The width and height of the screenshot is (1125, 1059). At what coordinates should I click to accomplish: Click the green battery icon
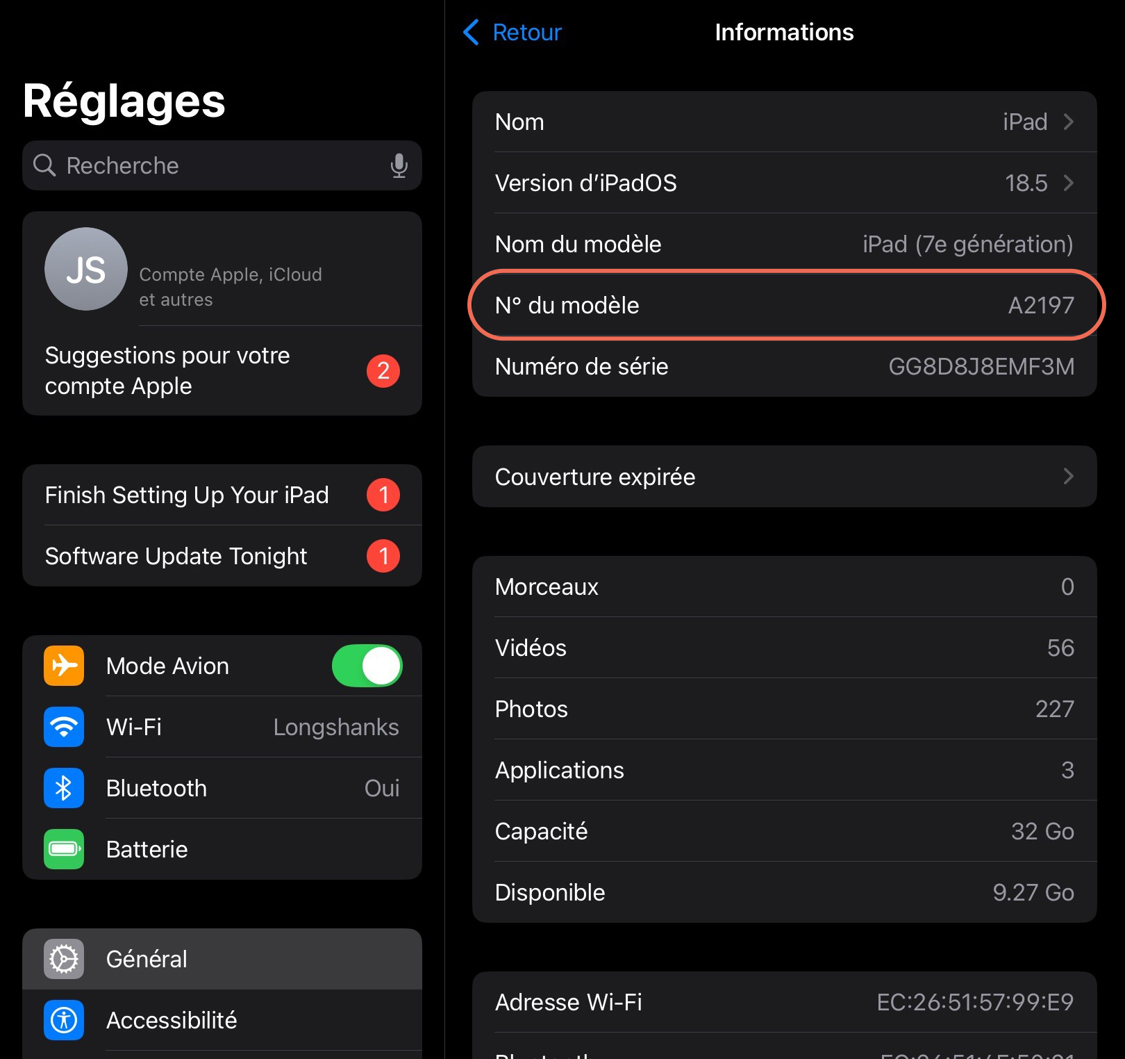(x=64, y=849)
